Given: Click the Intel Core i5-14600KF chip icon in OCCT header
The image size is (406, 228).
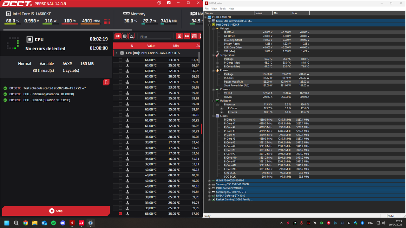Looking at the screenshot, I should click(x=8, y=14).
